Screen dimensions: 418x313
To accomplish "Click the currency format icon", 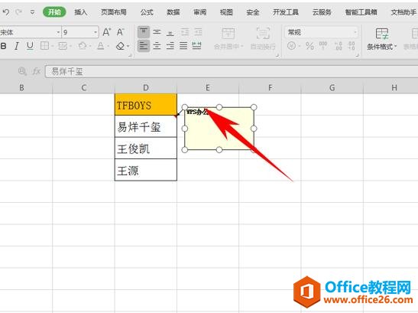I will click(x=292, y=46).
